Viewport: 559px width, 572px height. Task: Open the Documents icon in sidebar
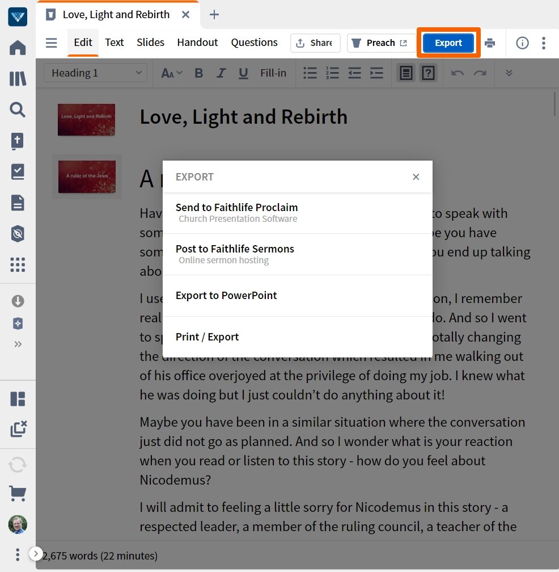point(18,203)
